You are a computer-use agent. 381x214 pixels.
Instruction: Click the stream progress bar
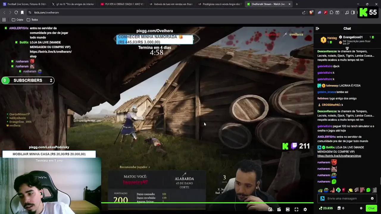coord(207,203)
